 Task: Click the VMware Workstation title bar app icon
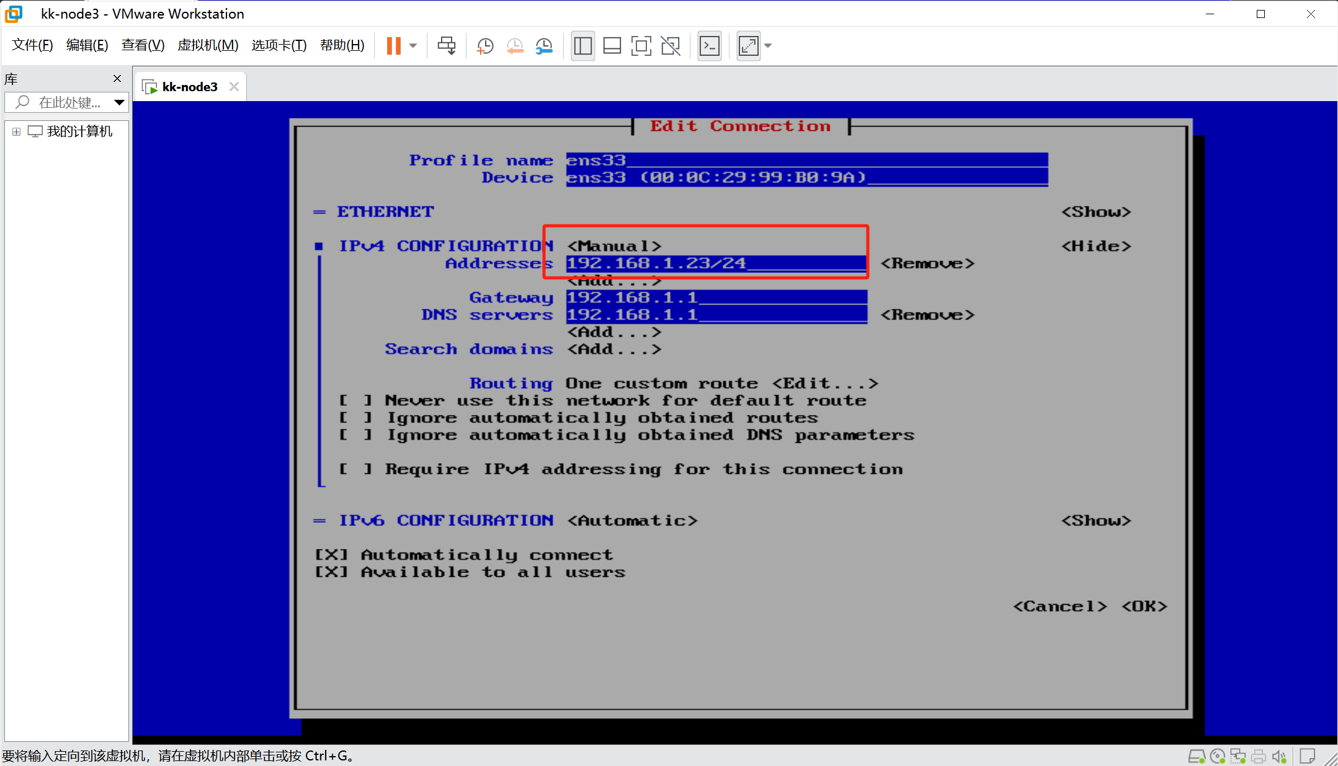14,14
